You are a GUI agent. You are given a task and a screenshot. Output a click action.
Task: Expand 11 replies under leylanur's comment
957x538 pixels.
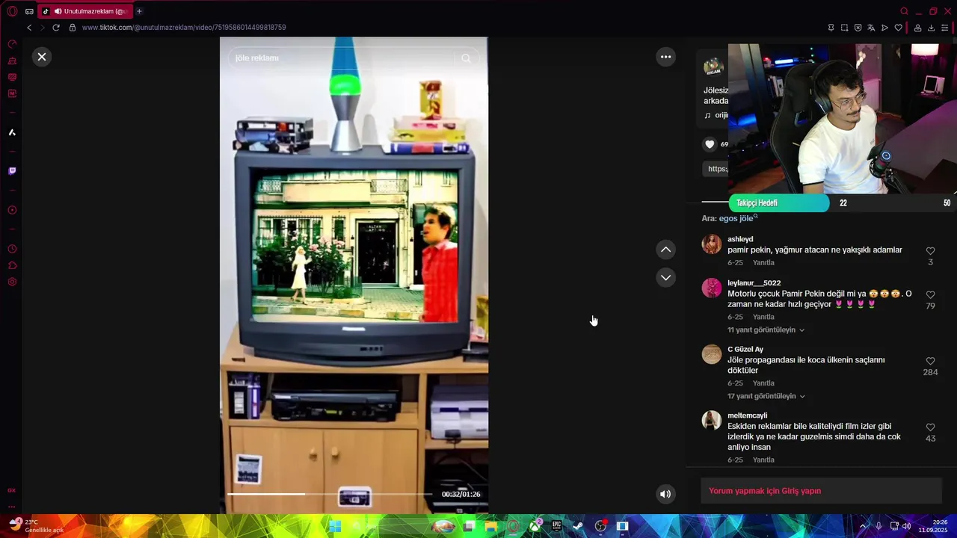[766, 330]
